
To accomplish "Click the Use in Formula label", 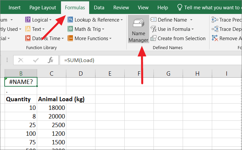I will (x=174, y=29).
